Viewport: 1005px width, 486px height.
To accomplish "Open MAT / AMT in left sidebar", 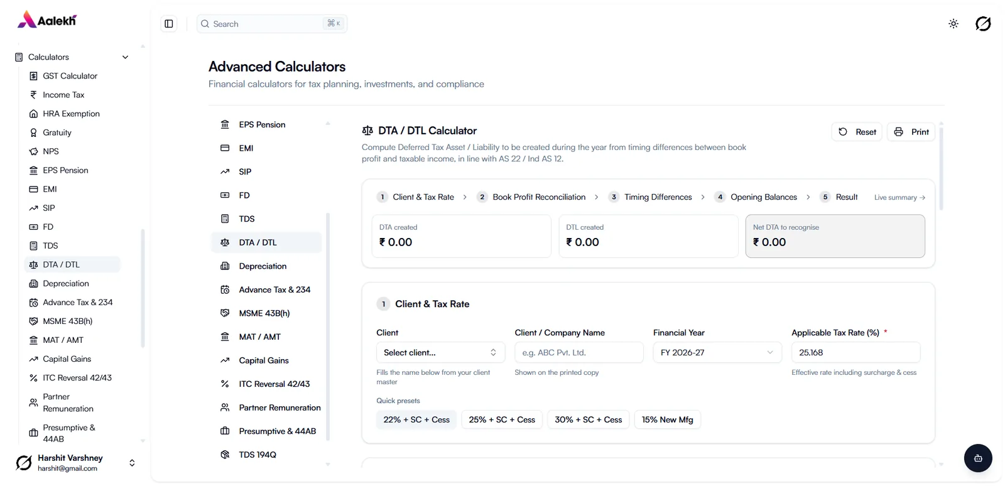I will click(72, 340).
